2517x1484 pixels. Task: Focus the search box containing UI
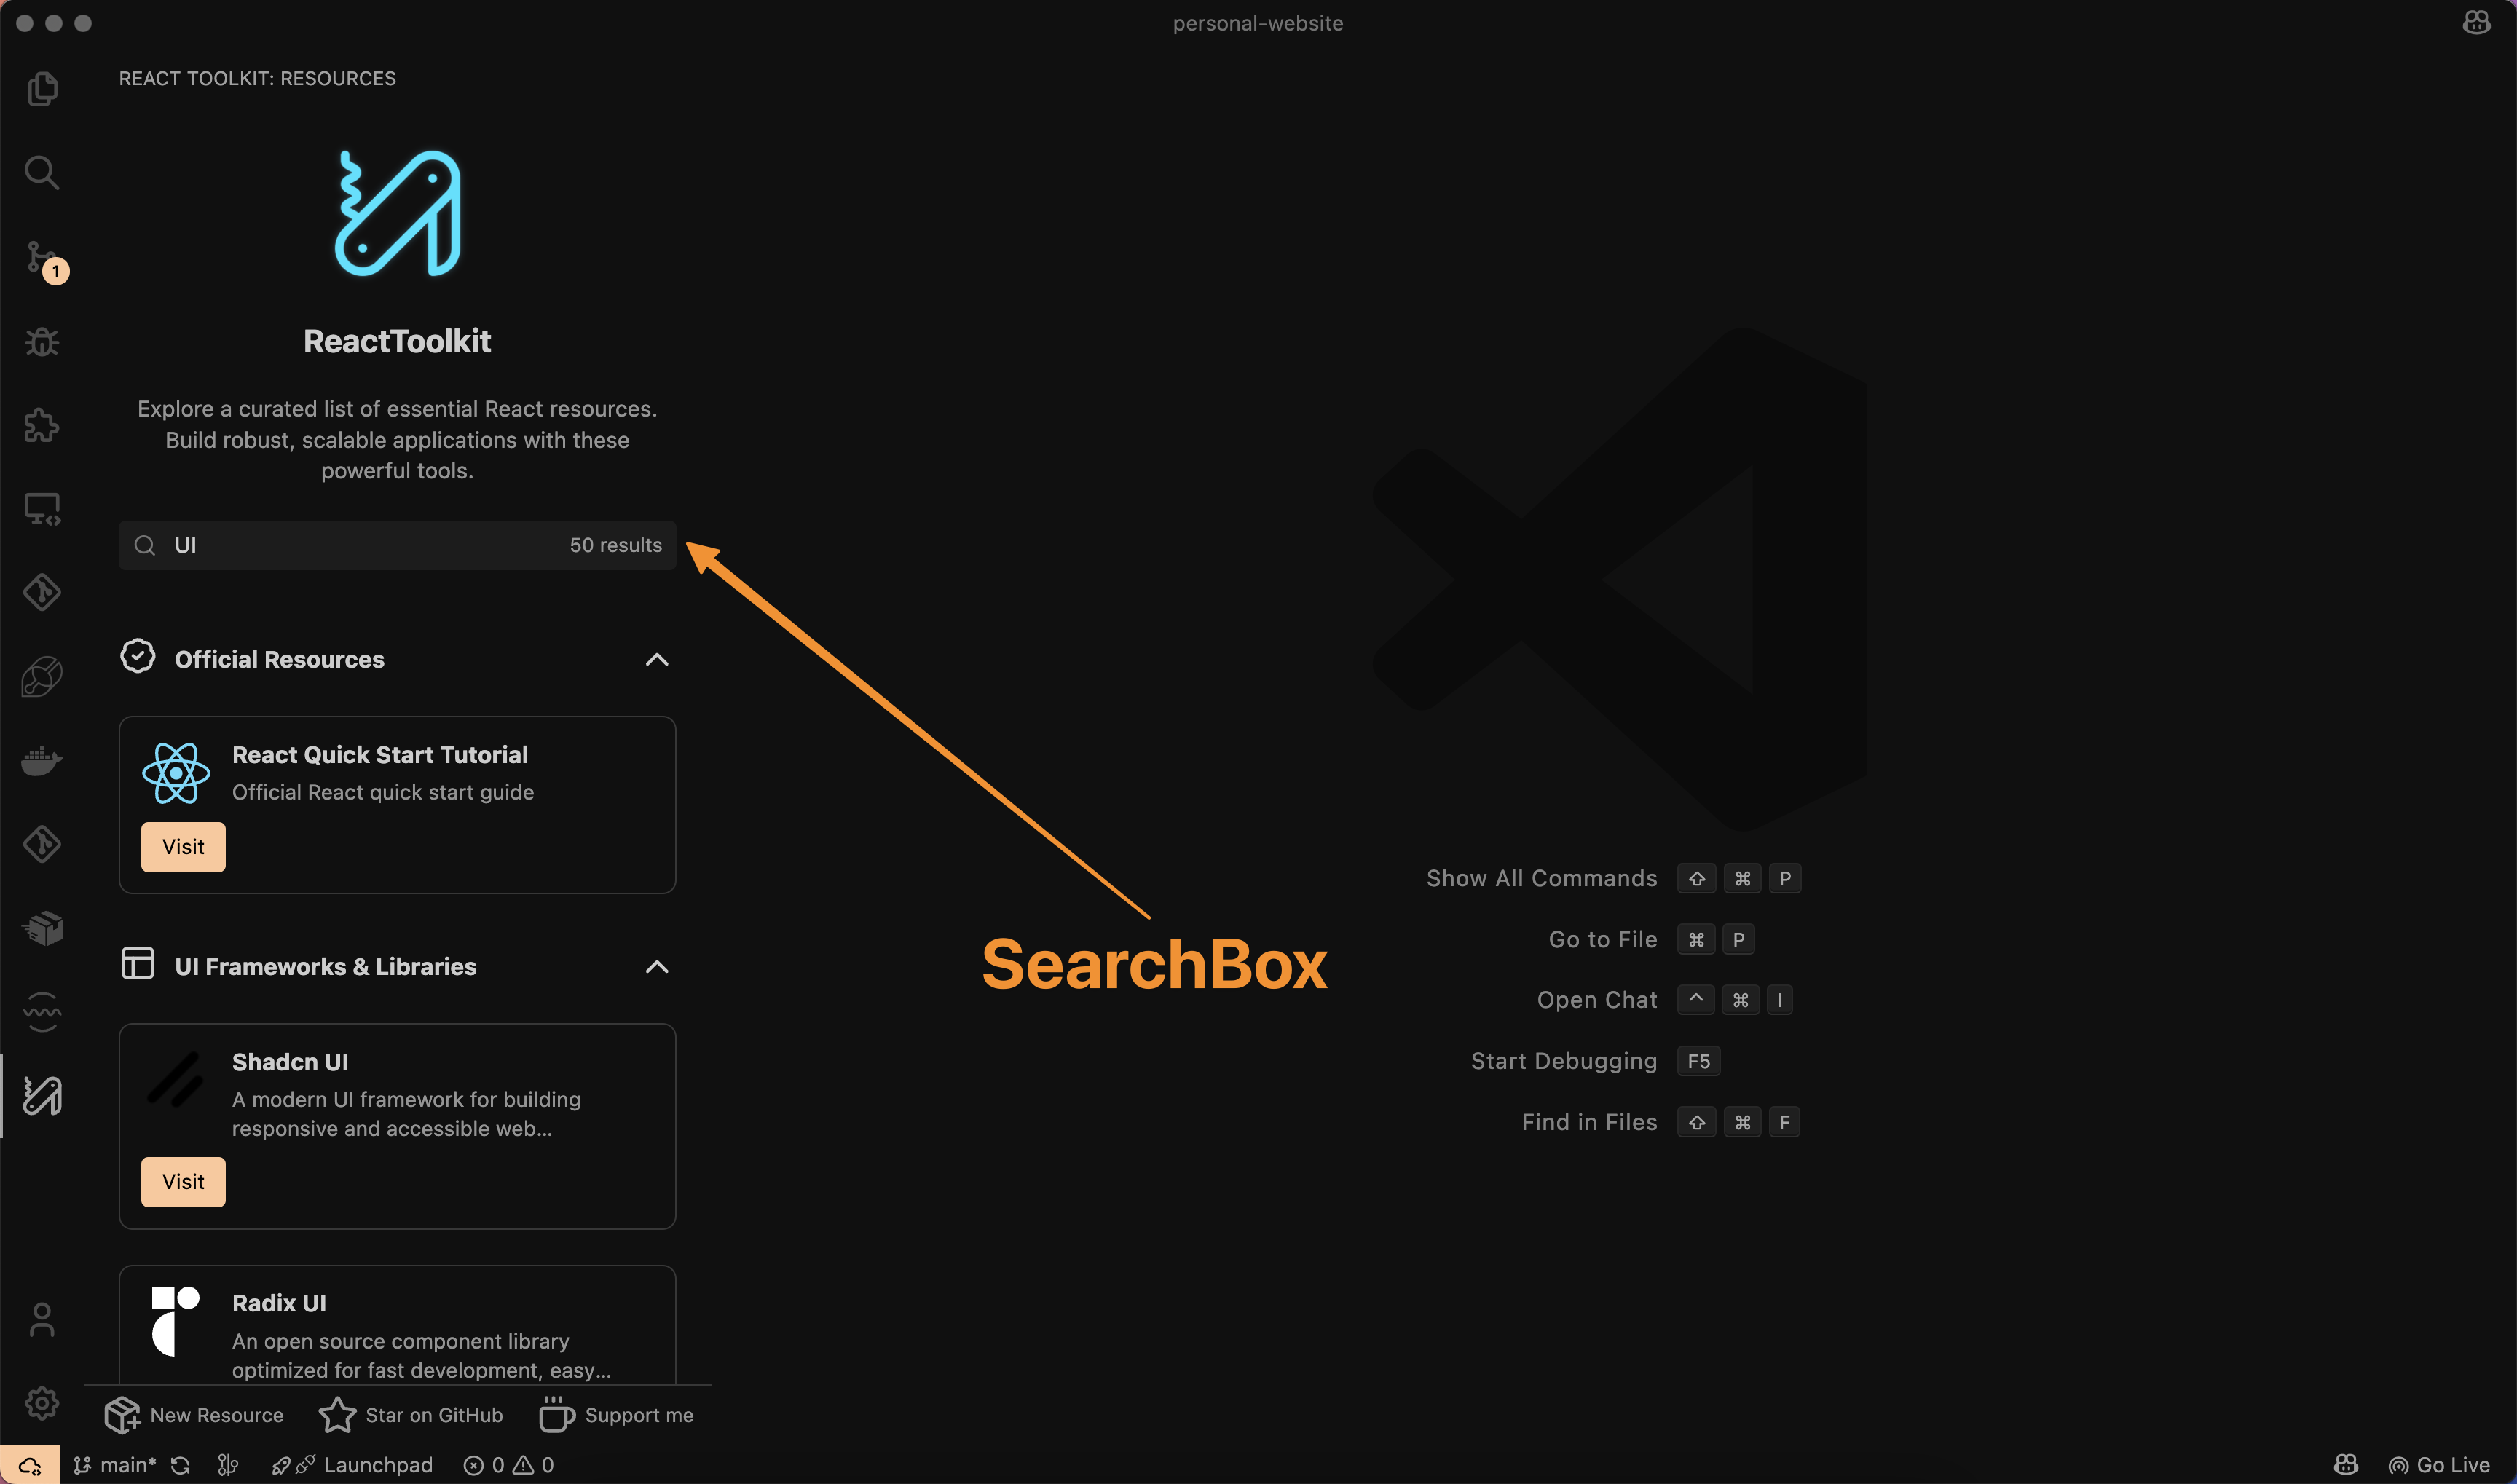click(x=397, y=545)
